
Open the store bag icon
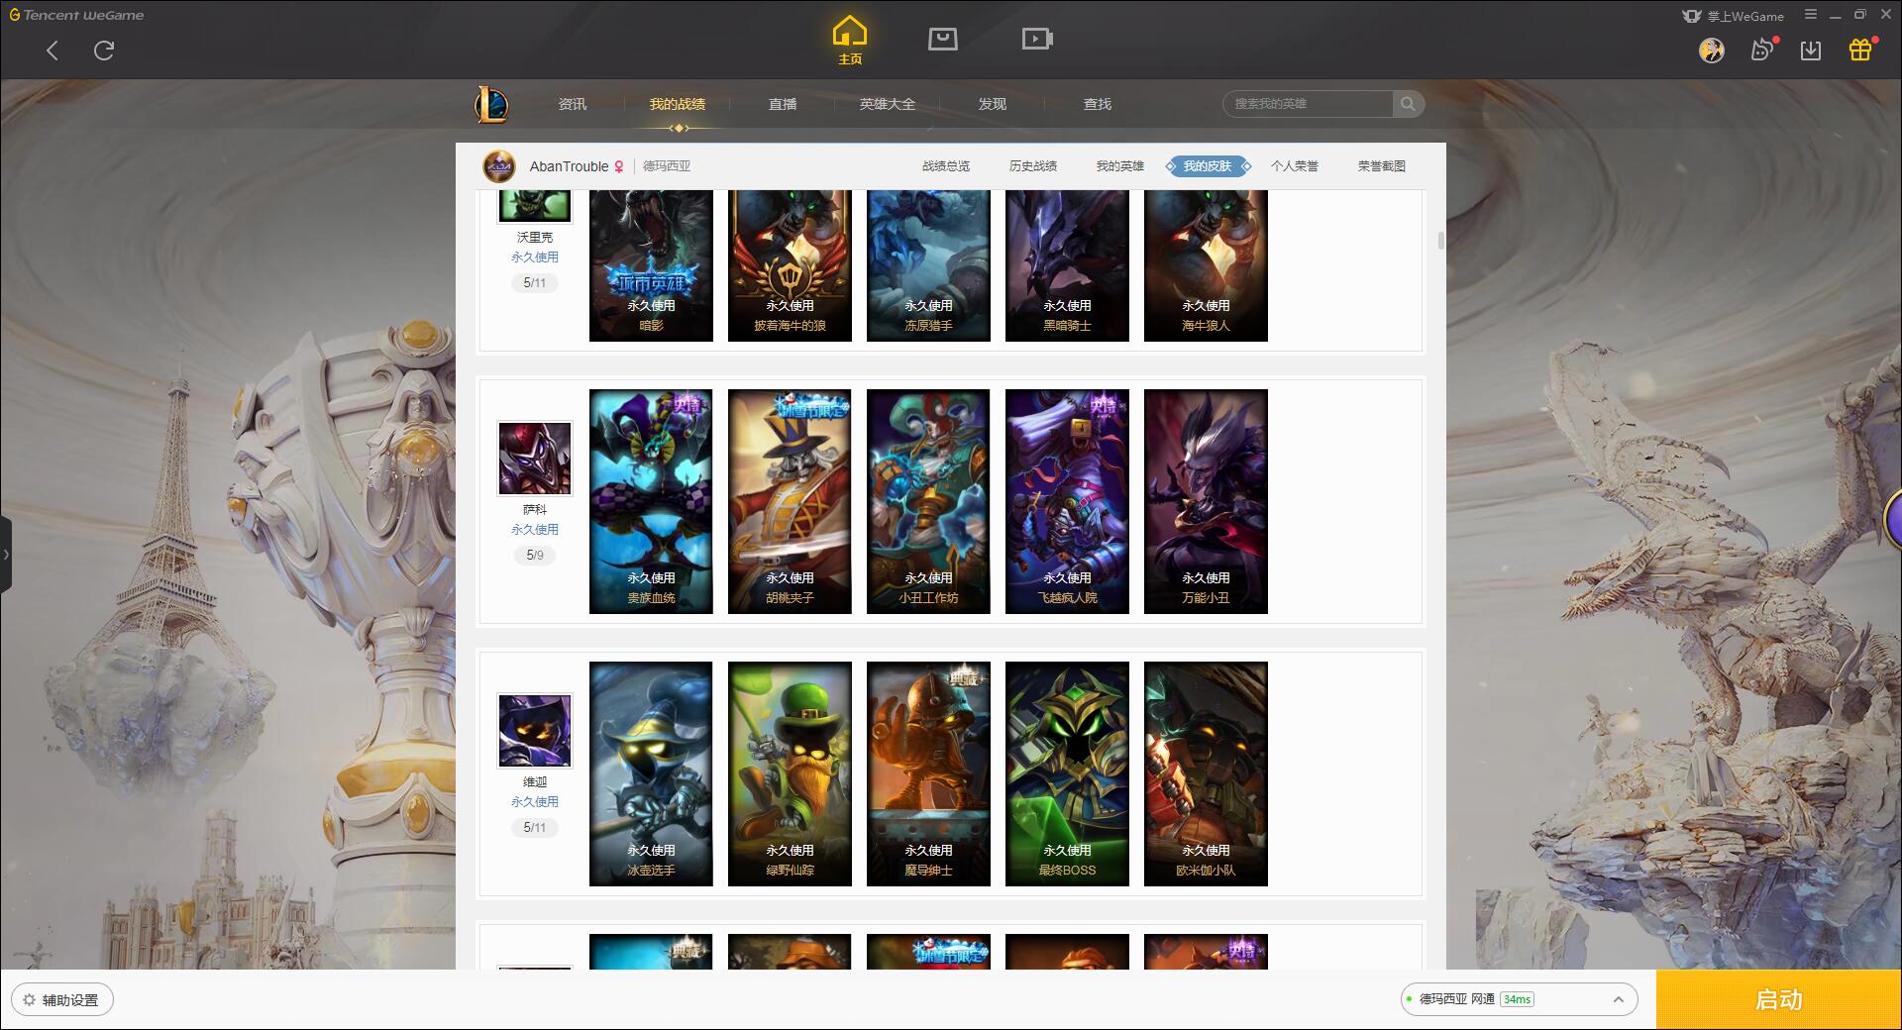point(942,39)
